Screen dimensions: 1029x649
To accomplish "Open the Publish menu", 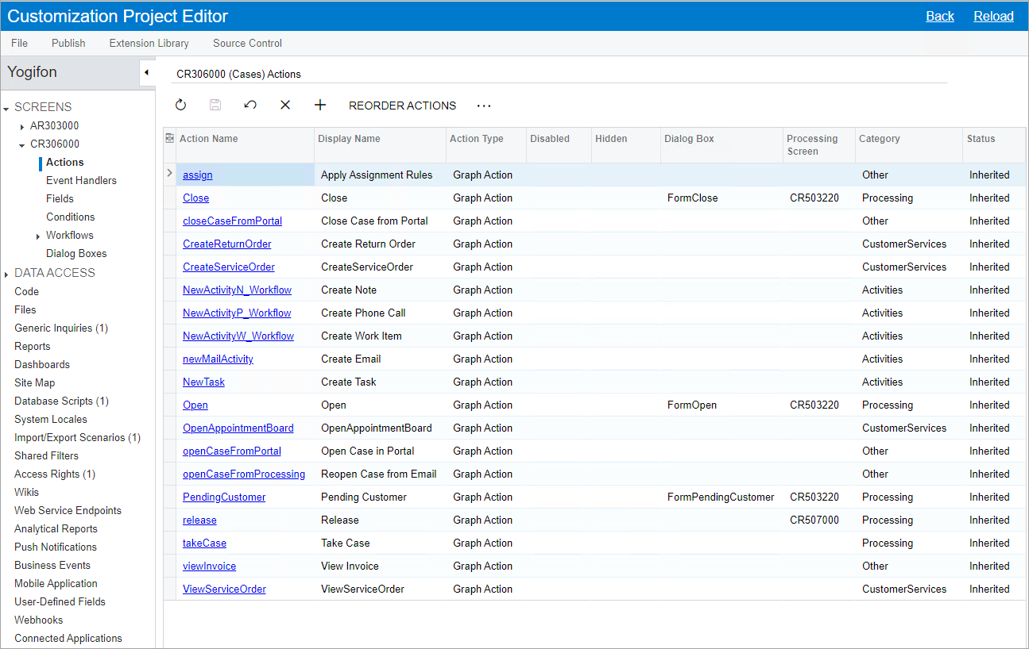I will 68,43.
